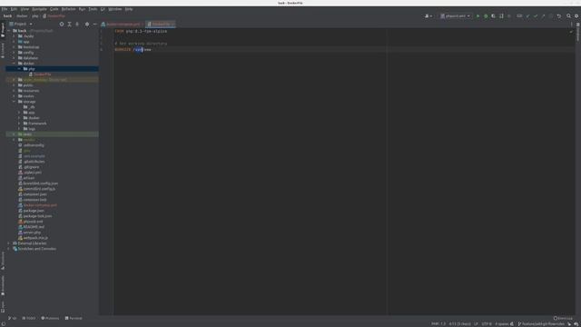Open Search Everywhere magnifier icon
This screenshot has width=581, height=327.
pyautogui.click(x=568, y=16)
